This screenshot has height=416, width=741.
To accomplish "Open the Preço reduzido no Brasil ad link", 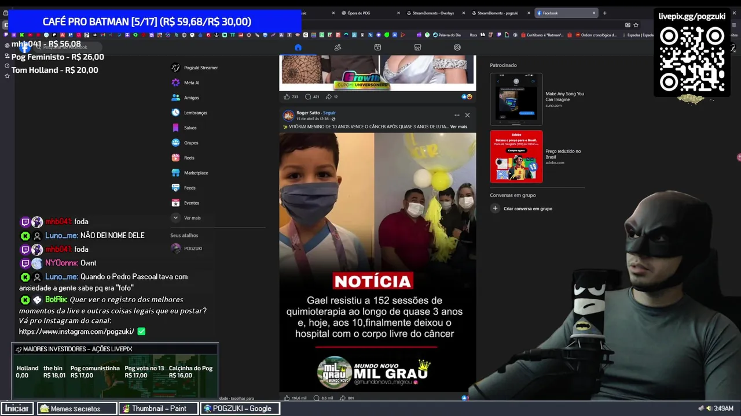I will click(563, 154).
